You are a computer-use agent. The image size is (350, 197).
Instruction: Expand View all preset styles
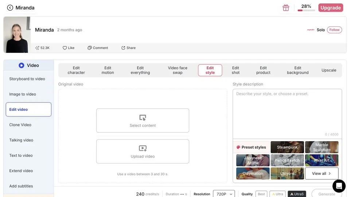[322, 174]
